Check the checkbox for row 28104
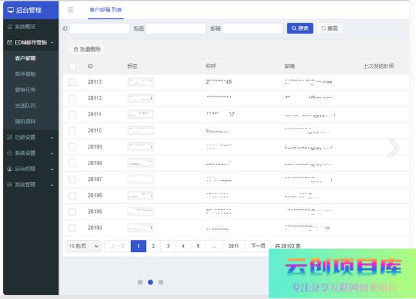 click(72, 227)
